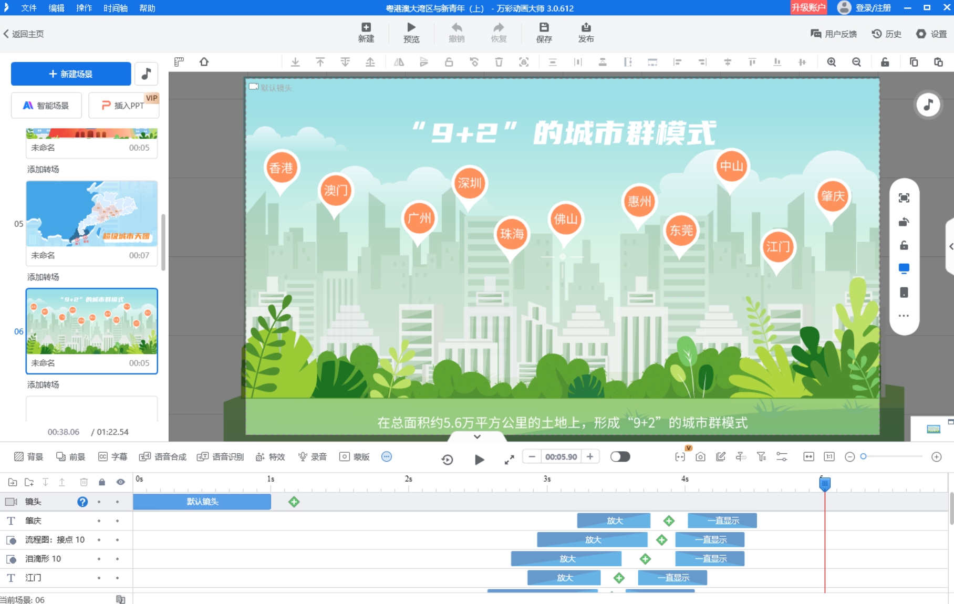Image resolution: width=954 pixels, height=604 pixels.
Task: Click the rotate icon in right floating panel
Action: pyautogui.click(x=904, y=222)
